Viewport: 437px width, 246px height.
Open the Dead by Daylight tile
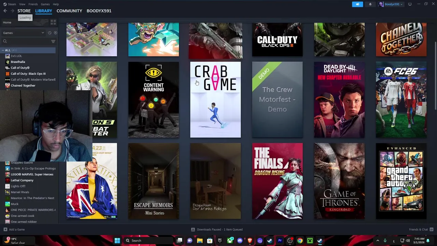pos(339,99)
